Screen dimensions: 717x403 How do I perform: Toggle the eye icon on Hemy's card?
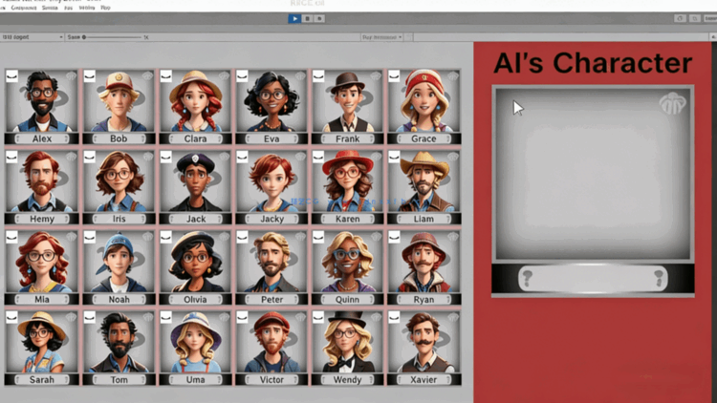point(12,157)
